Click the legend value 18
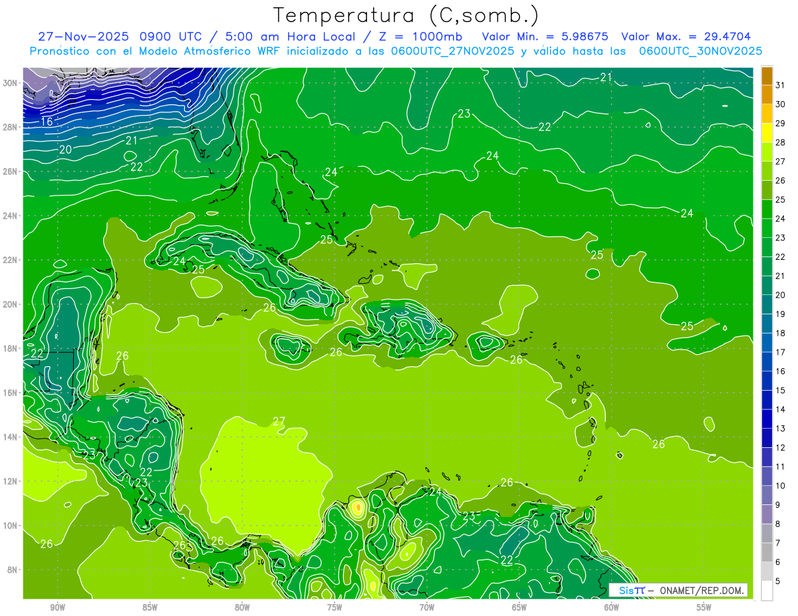The image size is (798, 616). coord(781,333)
